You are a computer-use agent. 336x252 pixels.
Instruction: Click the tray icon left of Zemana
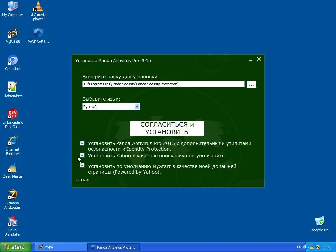pyautogui.click(x=312, y=247)
